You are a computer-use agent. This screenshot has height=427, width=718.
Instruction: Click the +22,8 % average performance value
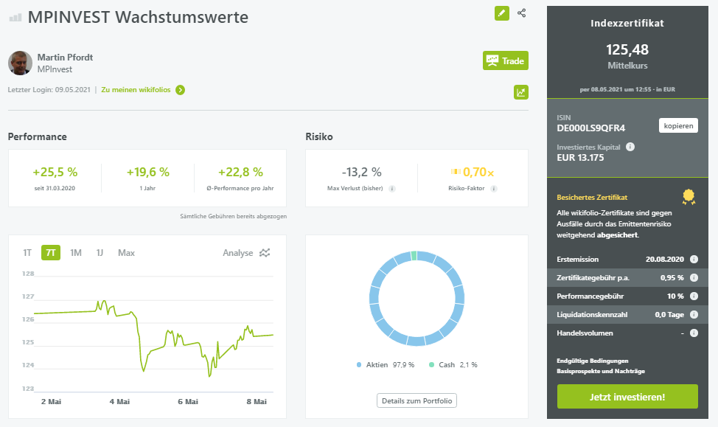tap(240, 173)
